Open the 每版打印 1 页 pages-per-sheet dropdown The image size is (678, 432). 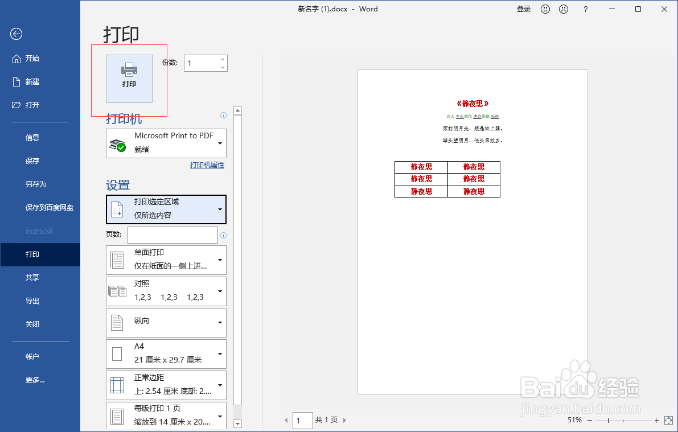166,415
